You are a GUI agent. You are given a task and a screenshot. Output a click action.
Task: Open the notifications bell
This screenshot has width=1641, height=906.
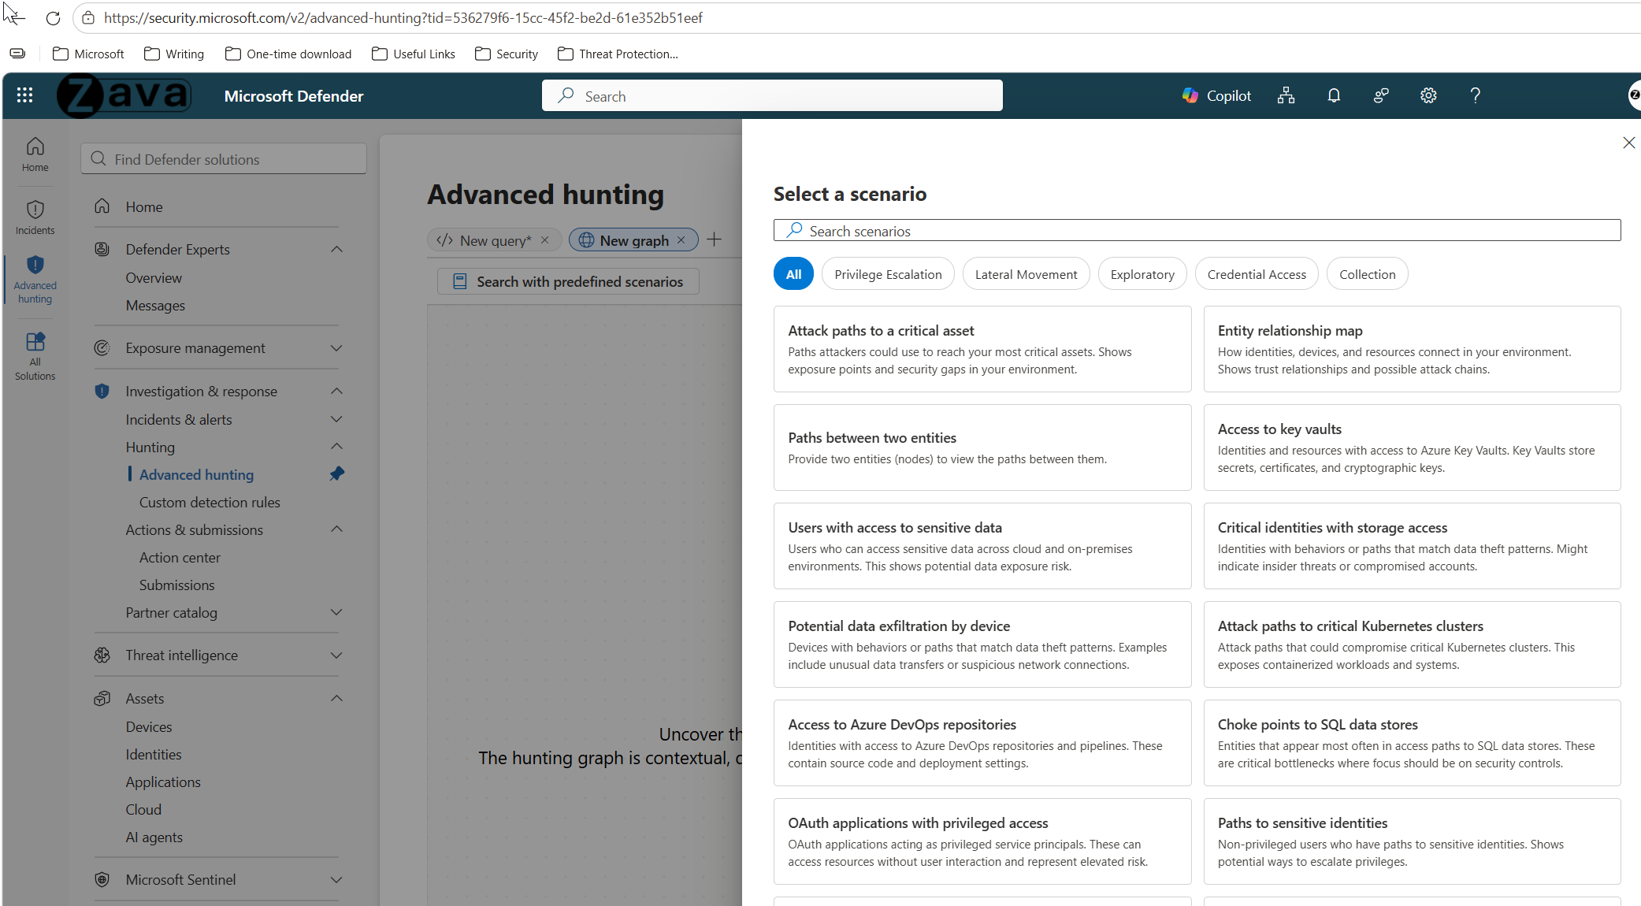click(x=1333, y=95)
